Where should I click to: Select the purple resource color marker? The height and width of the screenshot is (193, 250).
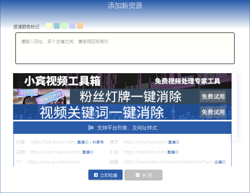pos(72,26)
